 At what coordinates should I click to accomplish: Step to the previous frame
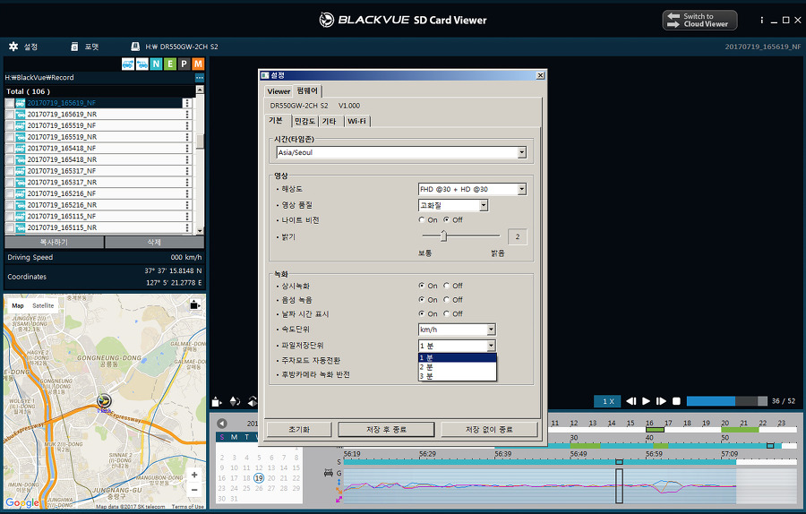(x=631, y=401)
